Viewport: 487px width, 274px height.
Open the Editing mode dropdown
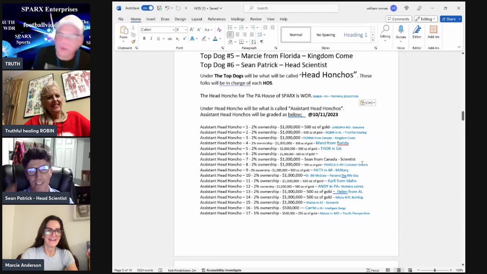point(426,19)
